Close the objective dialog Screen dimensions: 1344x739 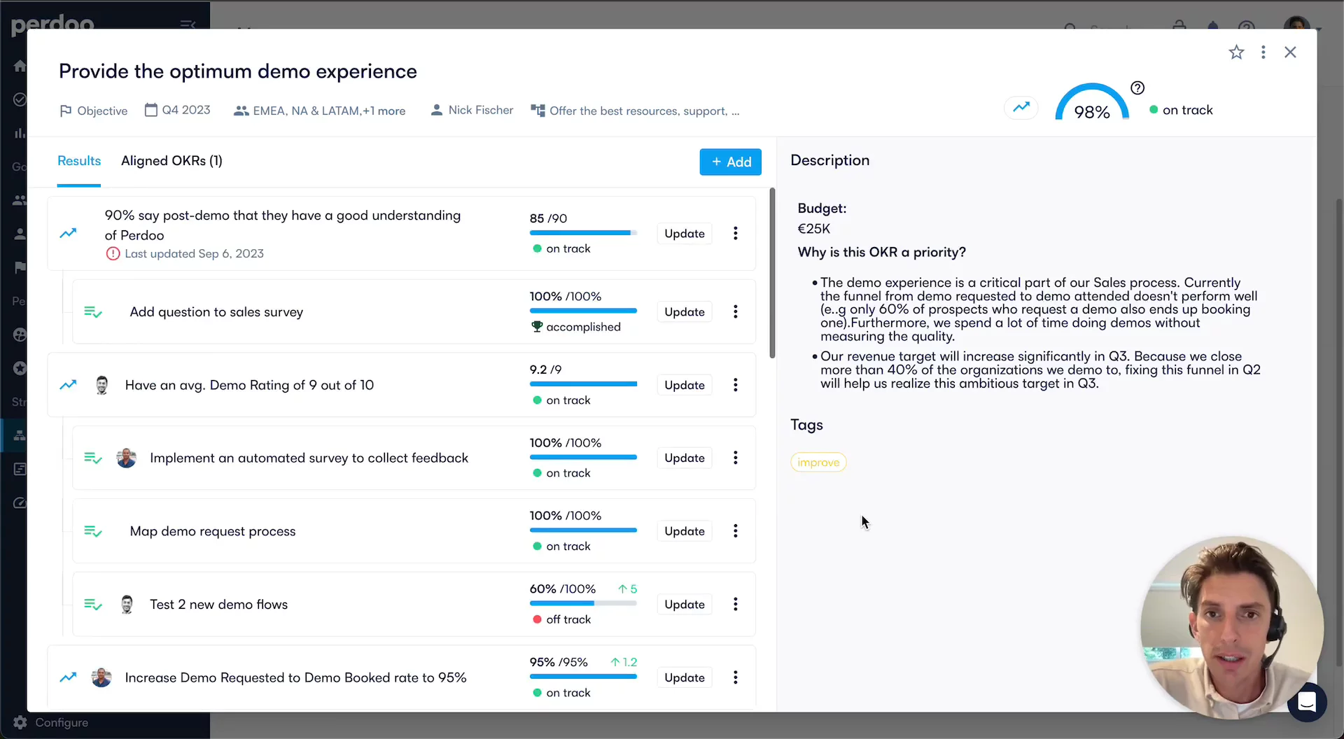click(x=1290, y=52)
